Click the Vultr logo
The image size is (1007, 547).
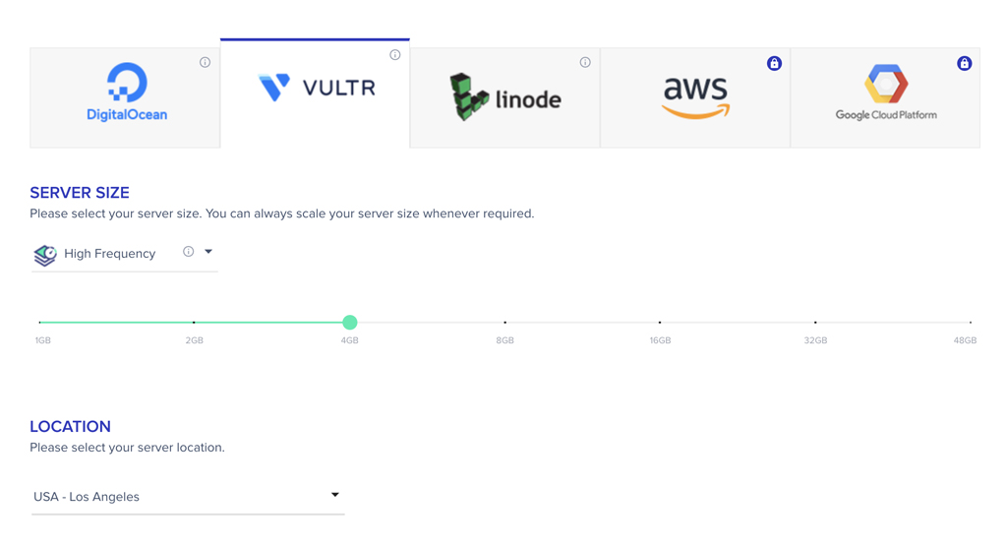coord(317,88)
